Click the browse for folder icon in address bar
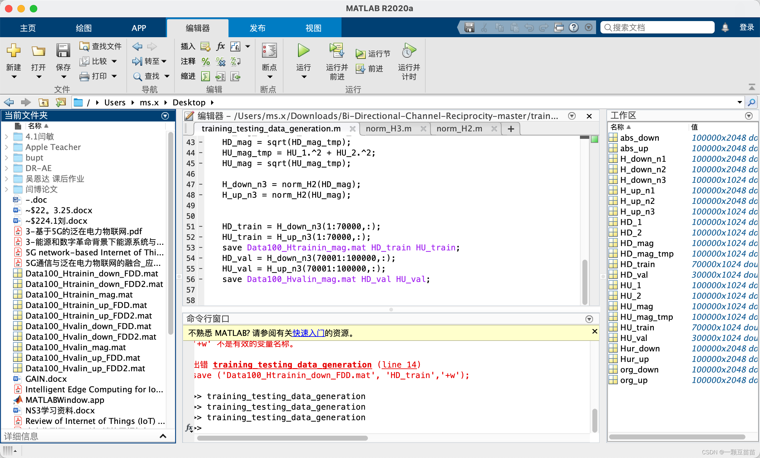 click(61, 102)
